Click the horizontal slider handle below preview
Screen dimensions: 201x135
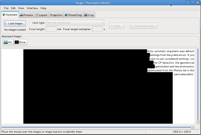[x=193, y=127]
